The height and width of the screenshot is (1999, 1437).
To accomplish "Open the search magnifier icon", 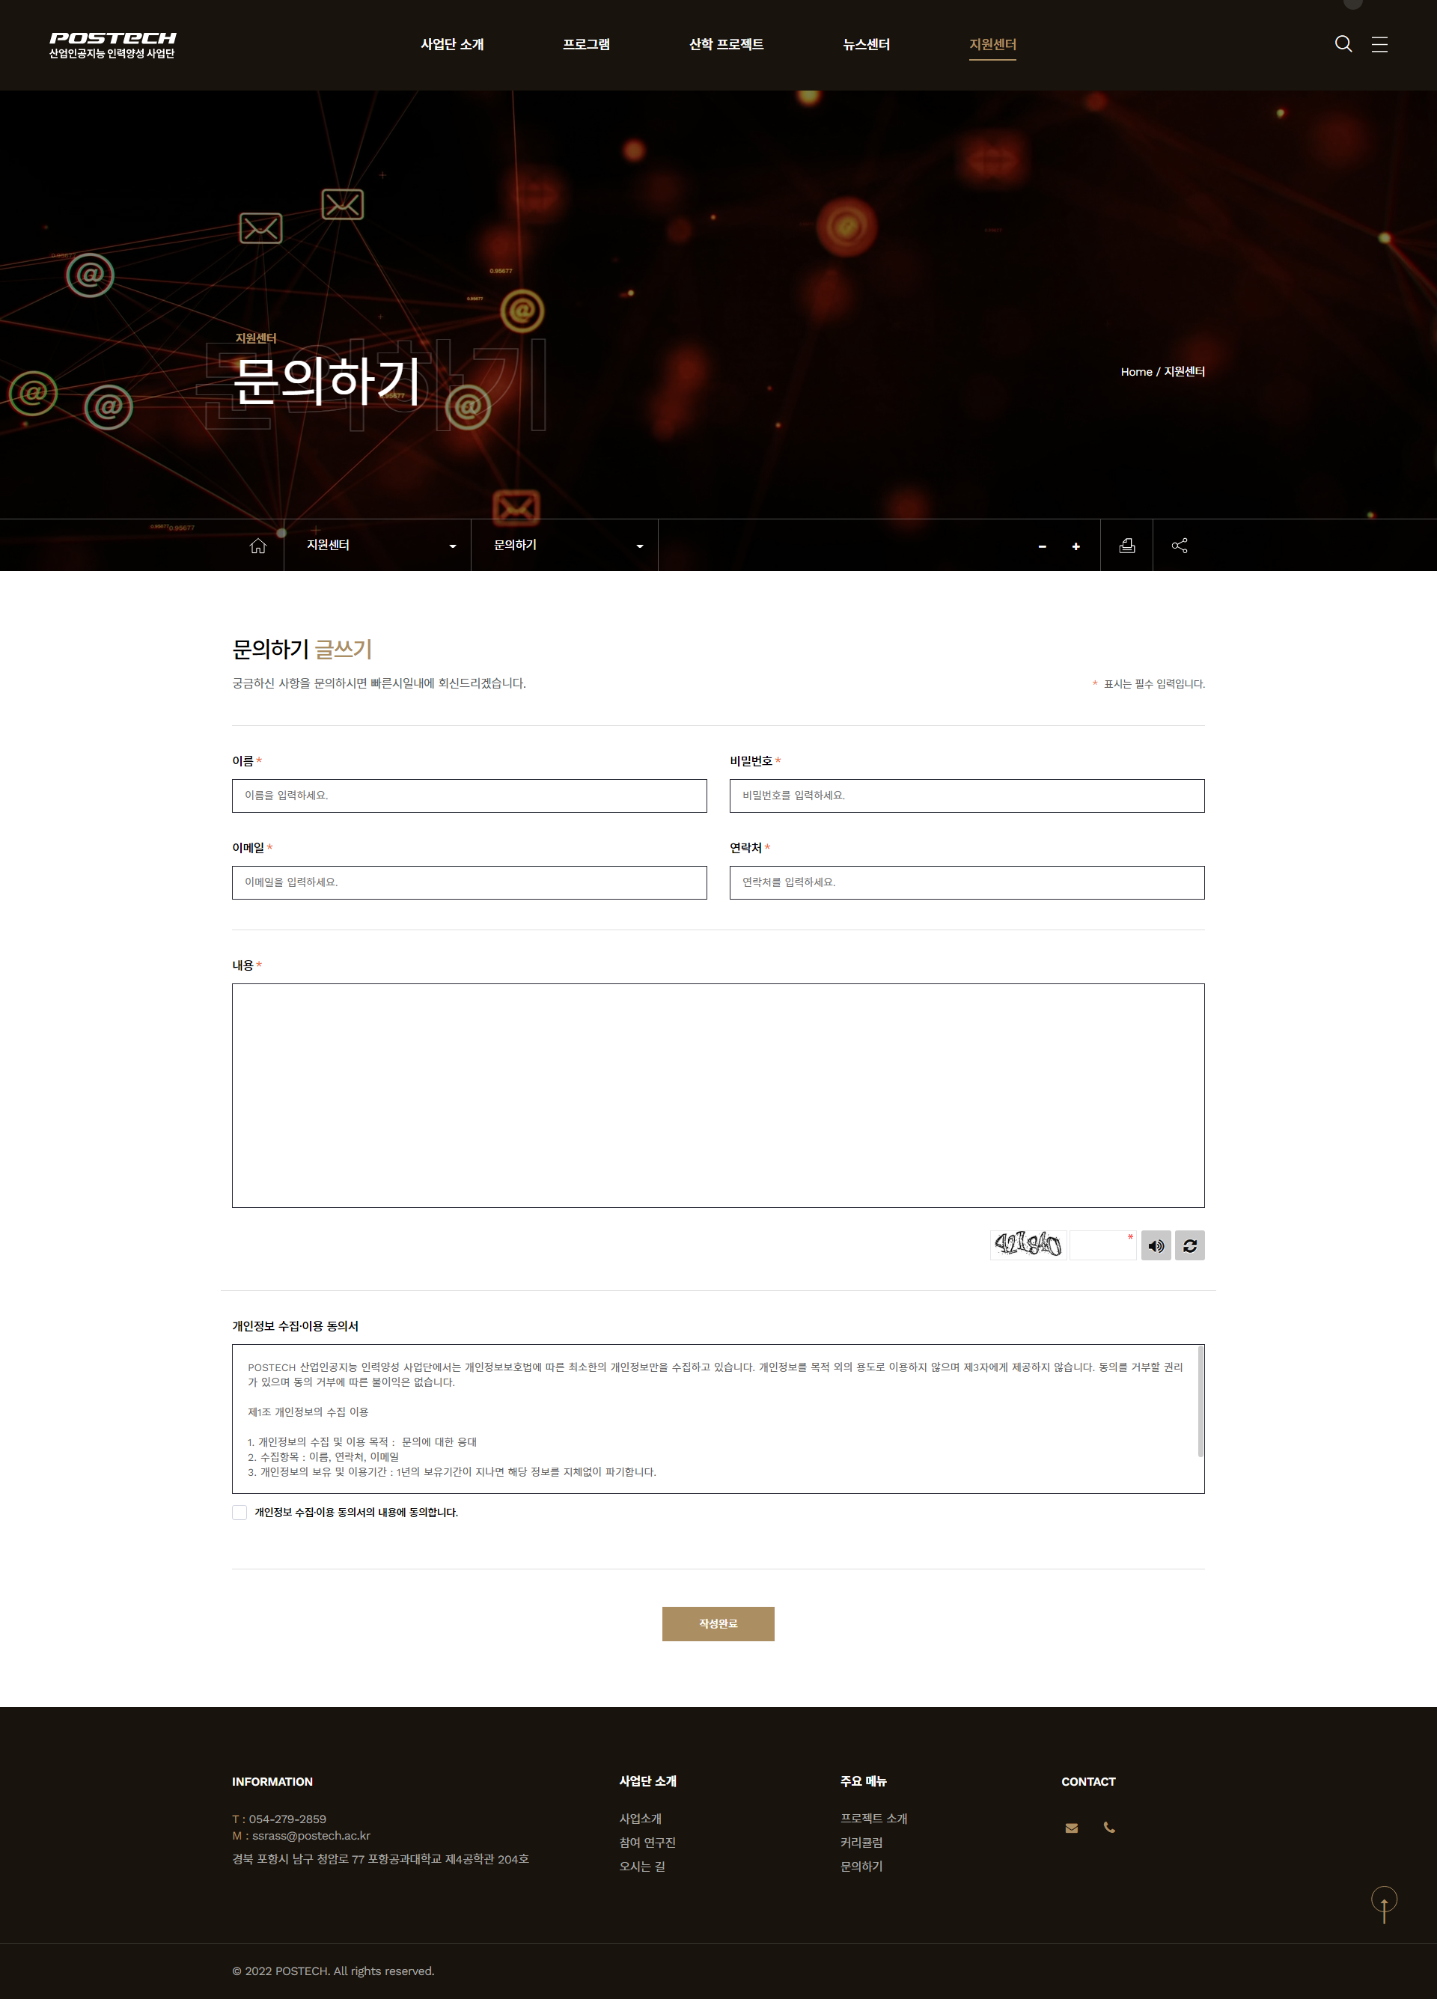I will click(x=1343, y=44).
